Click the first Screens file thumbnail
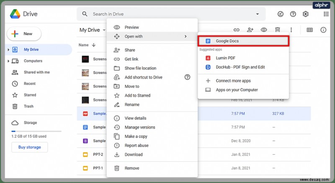 tap(85, 59)
